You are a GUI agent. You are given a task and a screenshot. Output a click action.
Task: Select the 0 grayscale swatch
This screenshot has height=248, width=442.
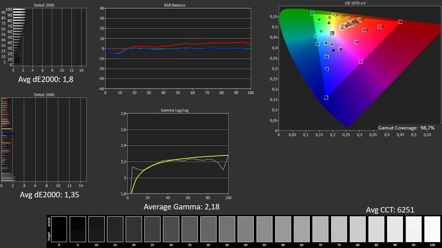59,229
